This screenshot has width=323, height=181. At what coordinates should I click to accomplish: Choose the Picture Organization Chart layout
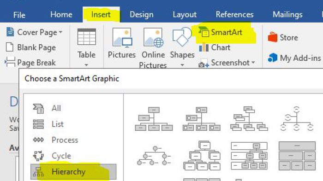tap(202, 119)
